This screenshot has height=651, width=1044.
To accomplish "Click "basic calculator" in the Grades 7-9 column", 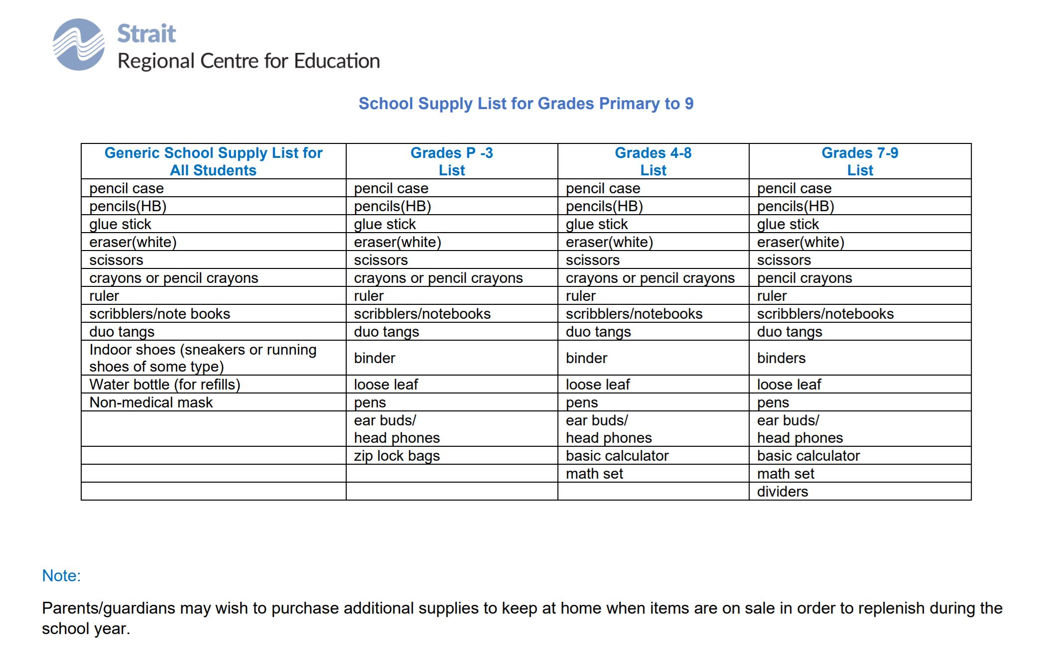I will [808, 456].
